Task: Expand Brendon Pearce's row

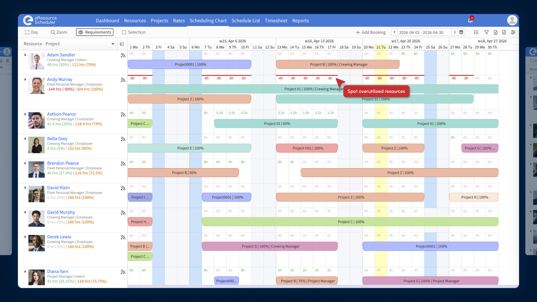Action: (25, 163)
